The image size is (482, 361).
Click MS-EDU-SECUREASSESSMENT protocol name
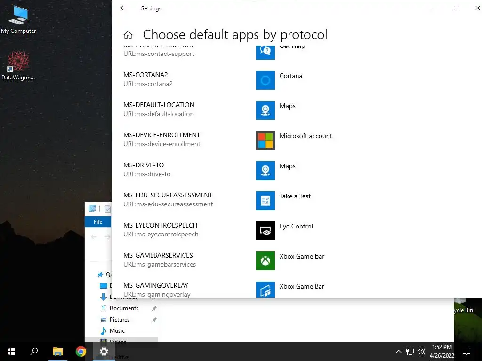[168, 195]
